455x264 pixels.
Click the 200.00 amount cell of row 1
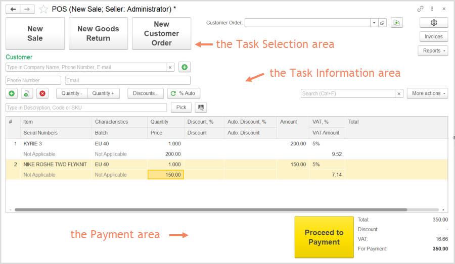[x=293, y=144]
